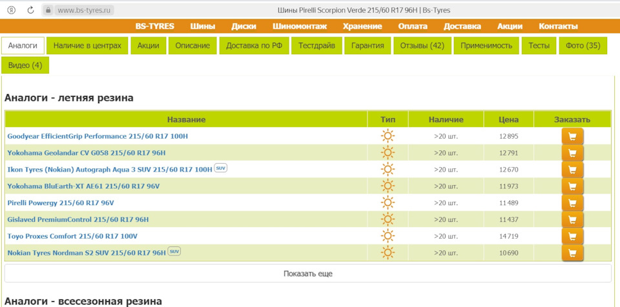Open the Nokian Tyres Nordman S2 SUV link

click(x=87, y=253)
